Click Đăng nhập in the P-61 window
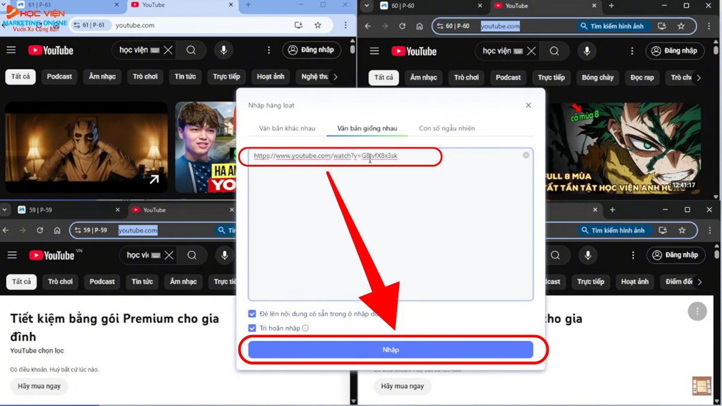The image size is (722, 406). (311, 50)
